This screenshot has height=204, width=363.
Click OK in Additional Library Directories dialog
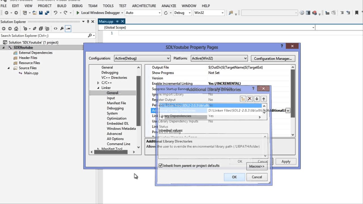(234, 177)
